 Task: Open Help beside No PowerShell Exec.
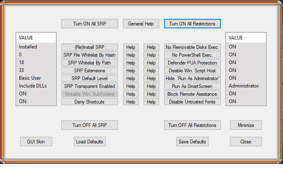(x=151, y=55)
